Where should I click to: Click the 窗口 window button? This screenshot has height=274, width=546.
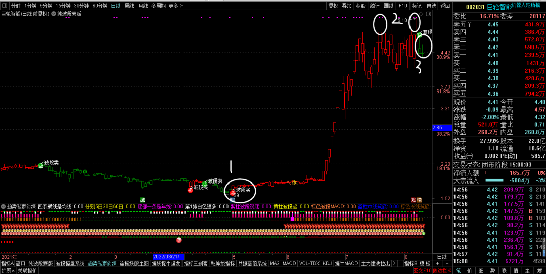tap(21, 263)
